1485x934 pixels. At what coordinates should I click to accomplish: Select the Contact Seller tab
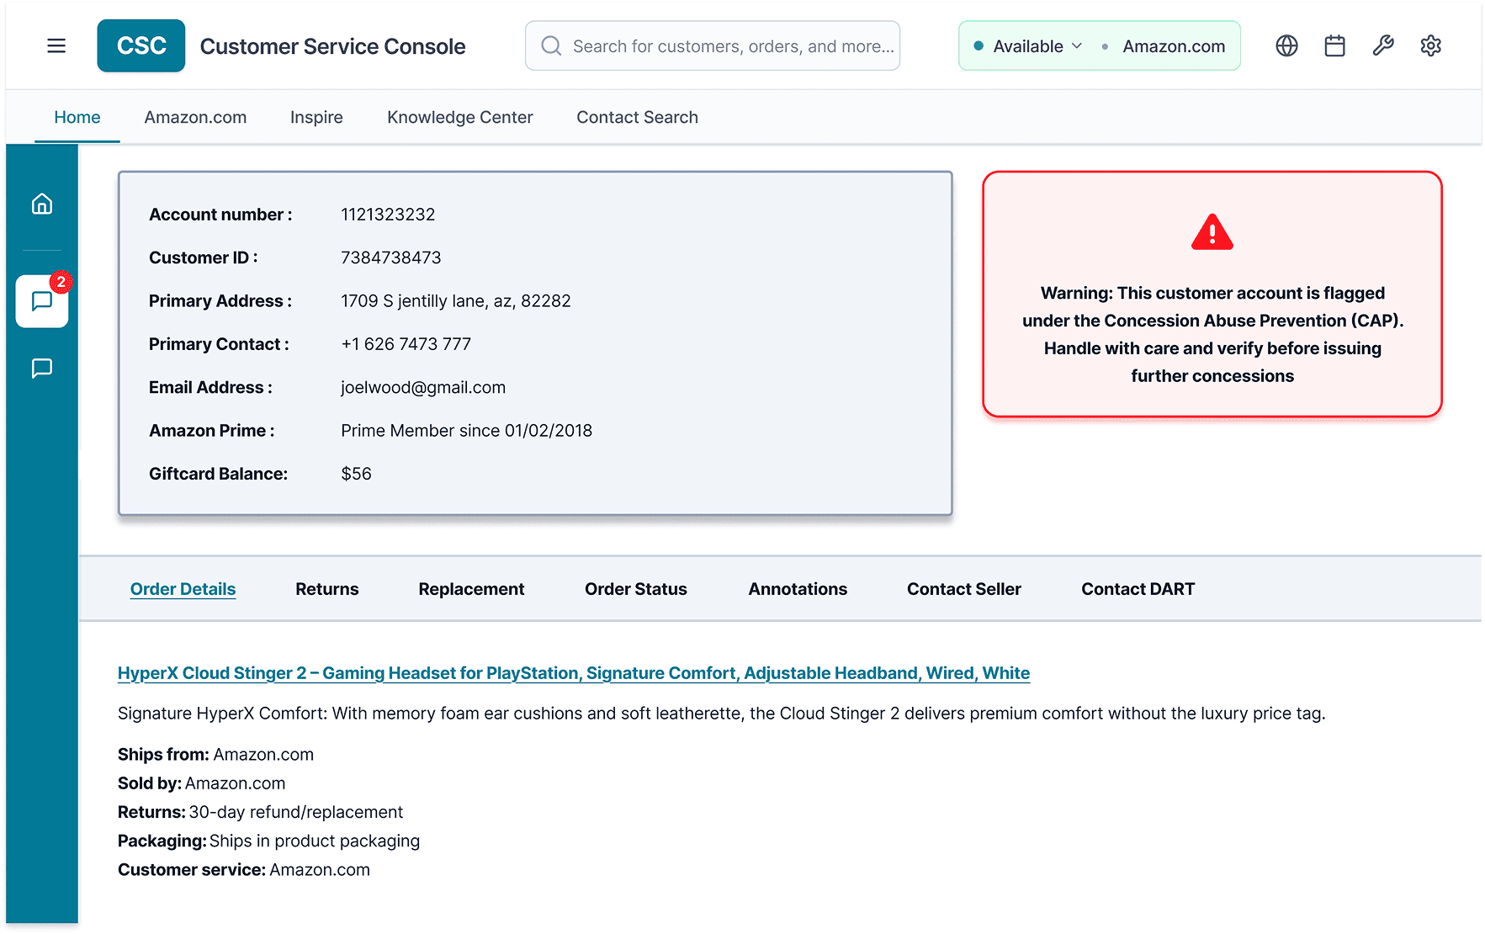(x=964, y=589)
